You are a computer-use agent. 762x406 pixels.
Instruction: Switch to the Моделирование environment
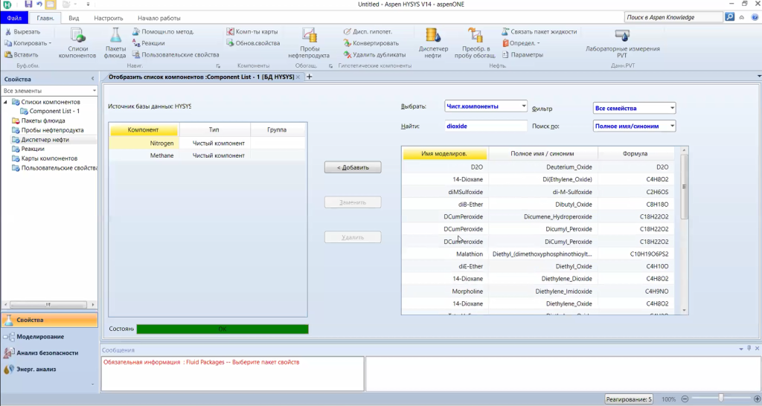click(x=40, y=337)
